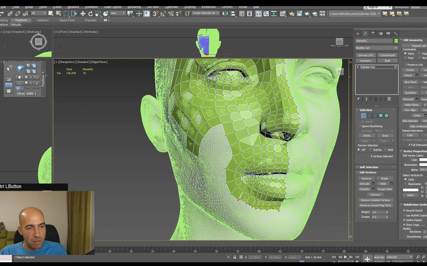Open Create Selection Set dropdown
This screenshot has height=266, width=427.
pyautogui.click(x=205, y=13)
